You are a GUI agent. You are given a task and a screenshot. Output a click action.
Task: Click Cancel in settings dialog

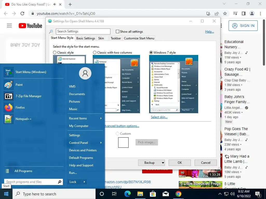click(x=206, y=163)
